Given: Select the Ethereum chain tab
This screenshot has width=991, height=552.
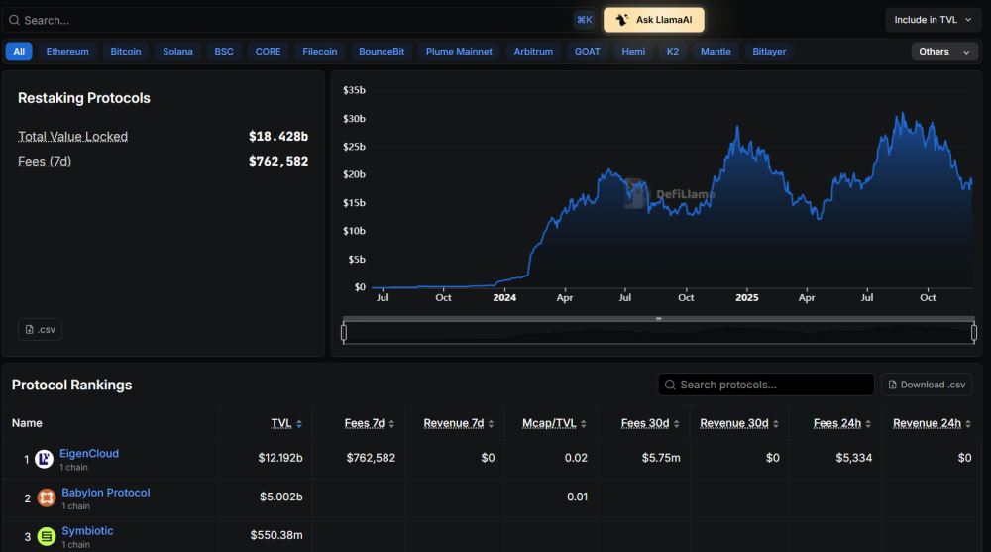Looking at the screenshot, I should (x=67, y=52).
